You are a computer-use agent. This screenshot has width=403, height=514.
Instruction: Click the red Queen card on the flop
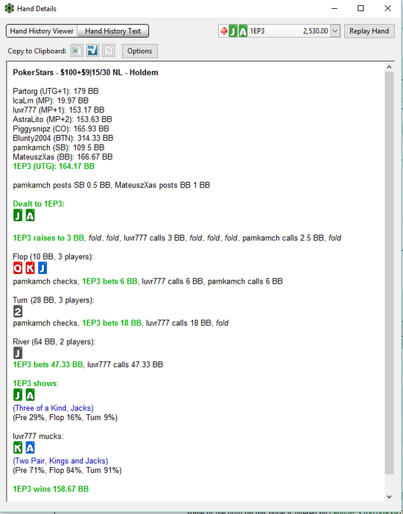[18, 268]
